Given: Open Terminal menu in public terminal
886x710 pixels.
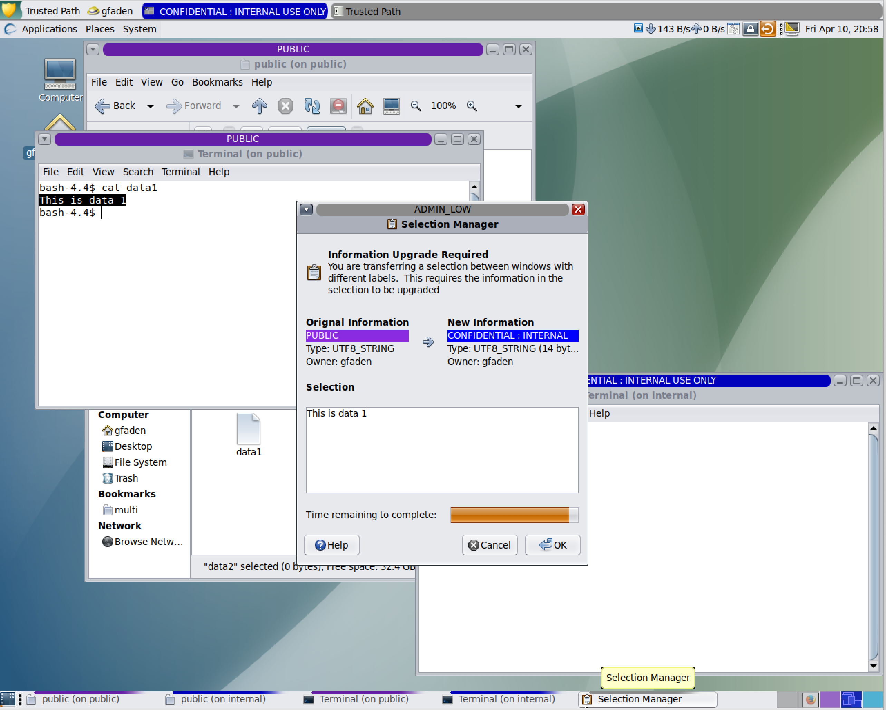Looking at the screenshot, I should (180, 172).
